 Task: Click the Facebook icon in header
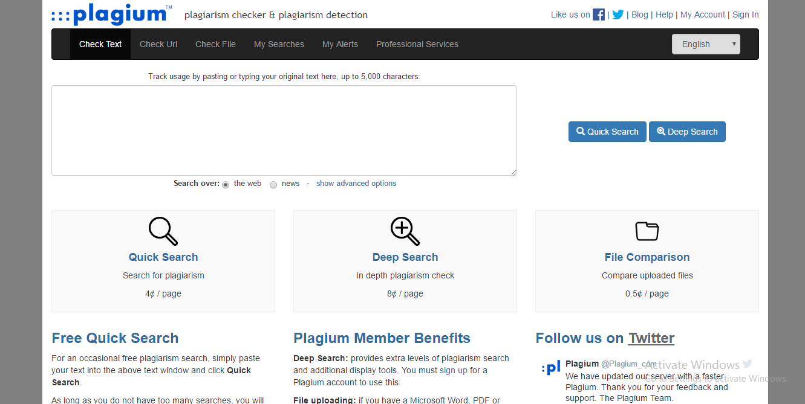point(598,14)
